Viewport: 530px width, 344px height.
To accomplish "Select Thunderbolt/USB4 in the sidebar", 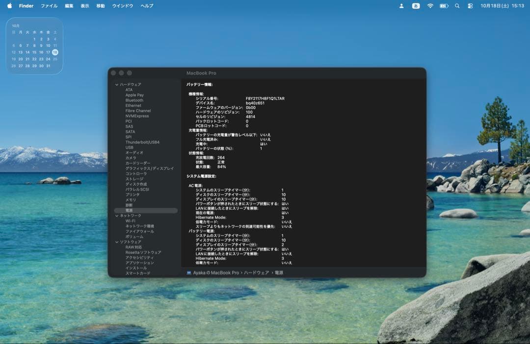I will 142,142.
